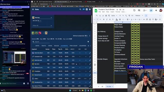The image size is (164, 92).
Task: Open the Roboto font dropdown
Action: (x=139, y=16)
